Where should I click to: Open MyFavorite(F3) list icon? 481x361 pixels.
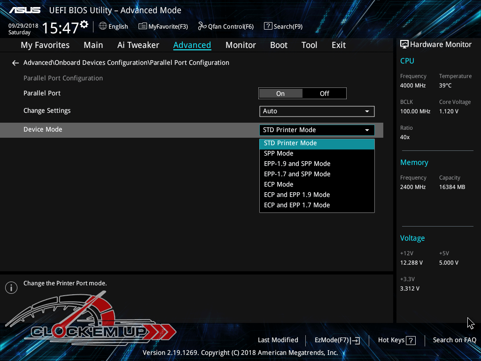click(x=143, y=26)
